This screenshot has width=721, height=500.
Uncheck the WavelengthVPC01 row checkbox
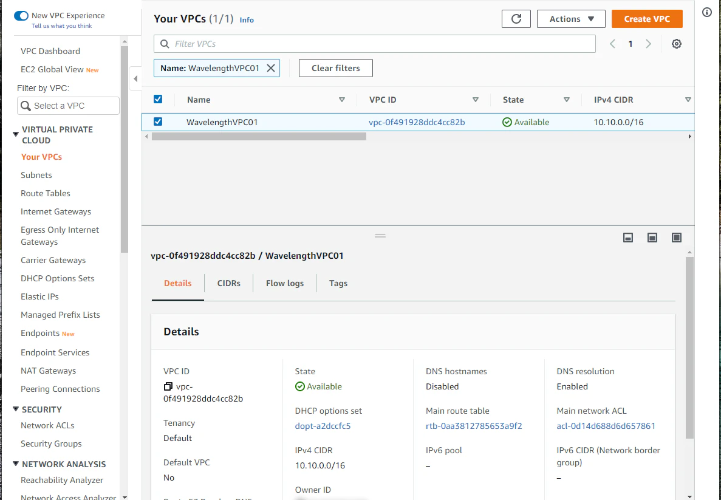pos(158,122)
